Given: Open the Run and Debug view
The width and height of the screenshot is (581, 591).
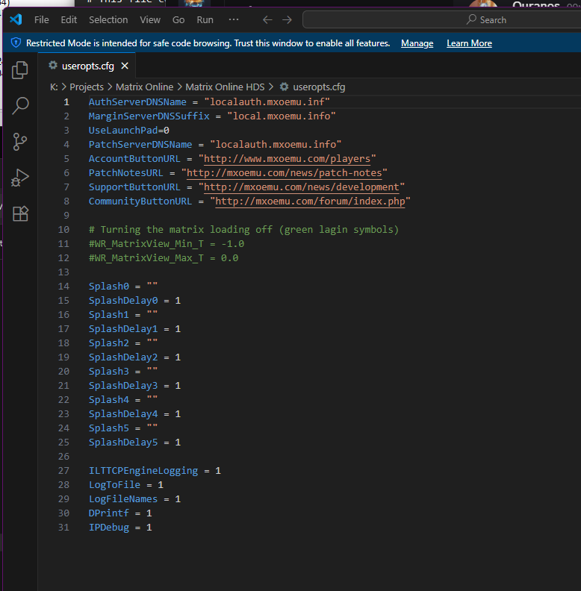Looking at the screenshot, I should pos(20,178).
